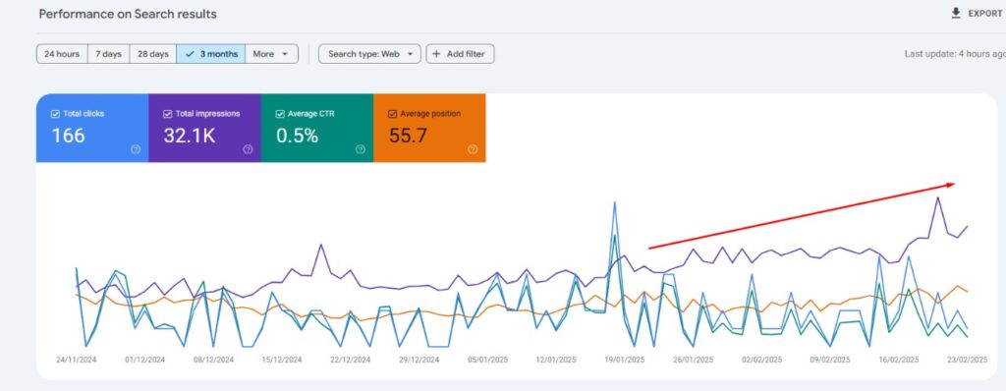The height and width of the screenshot is (391, 1006).
Task: Open help icon on Average CTR card
Action: (x=360, y=149)
